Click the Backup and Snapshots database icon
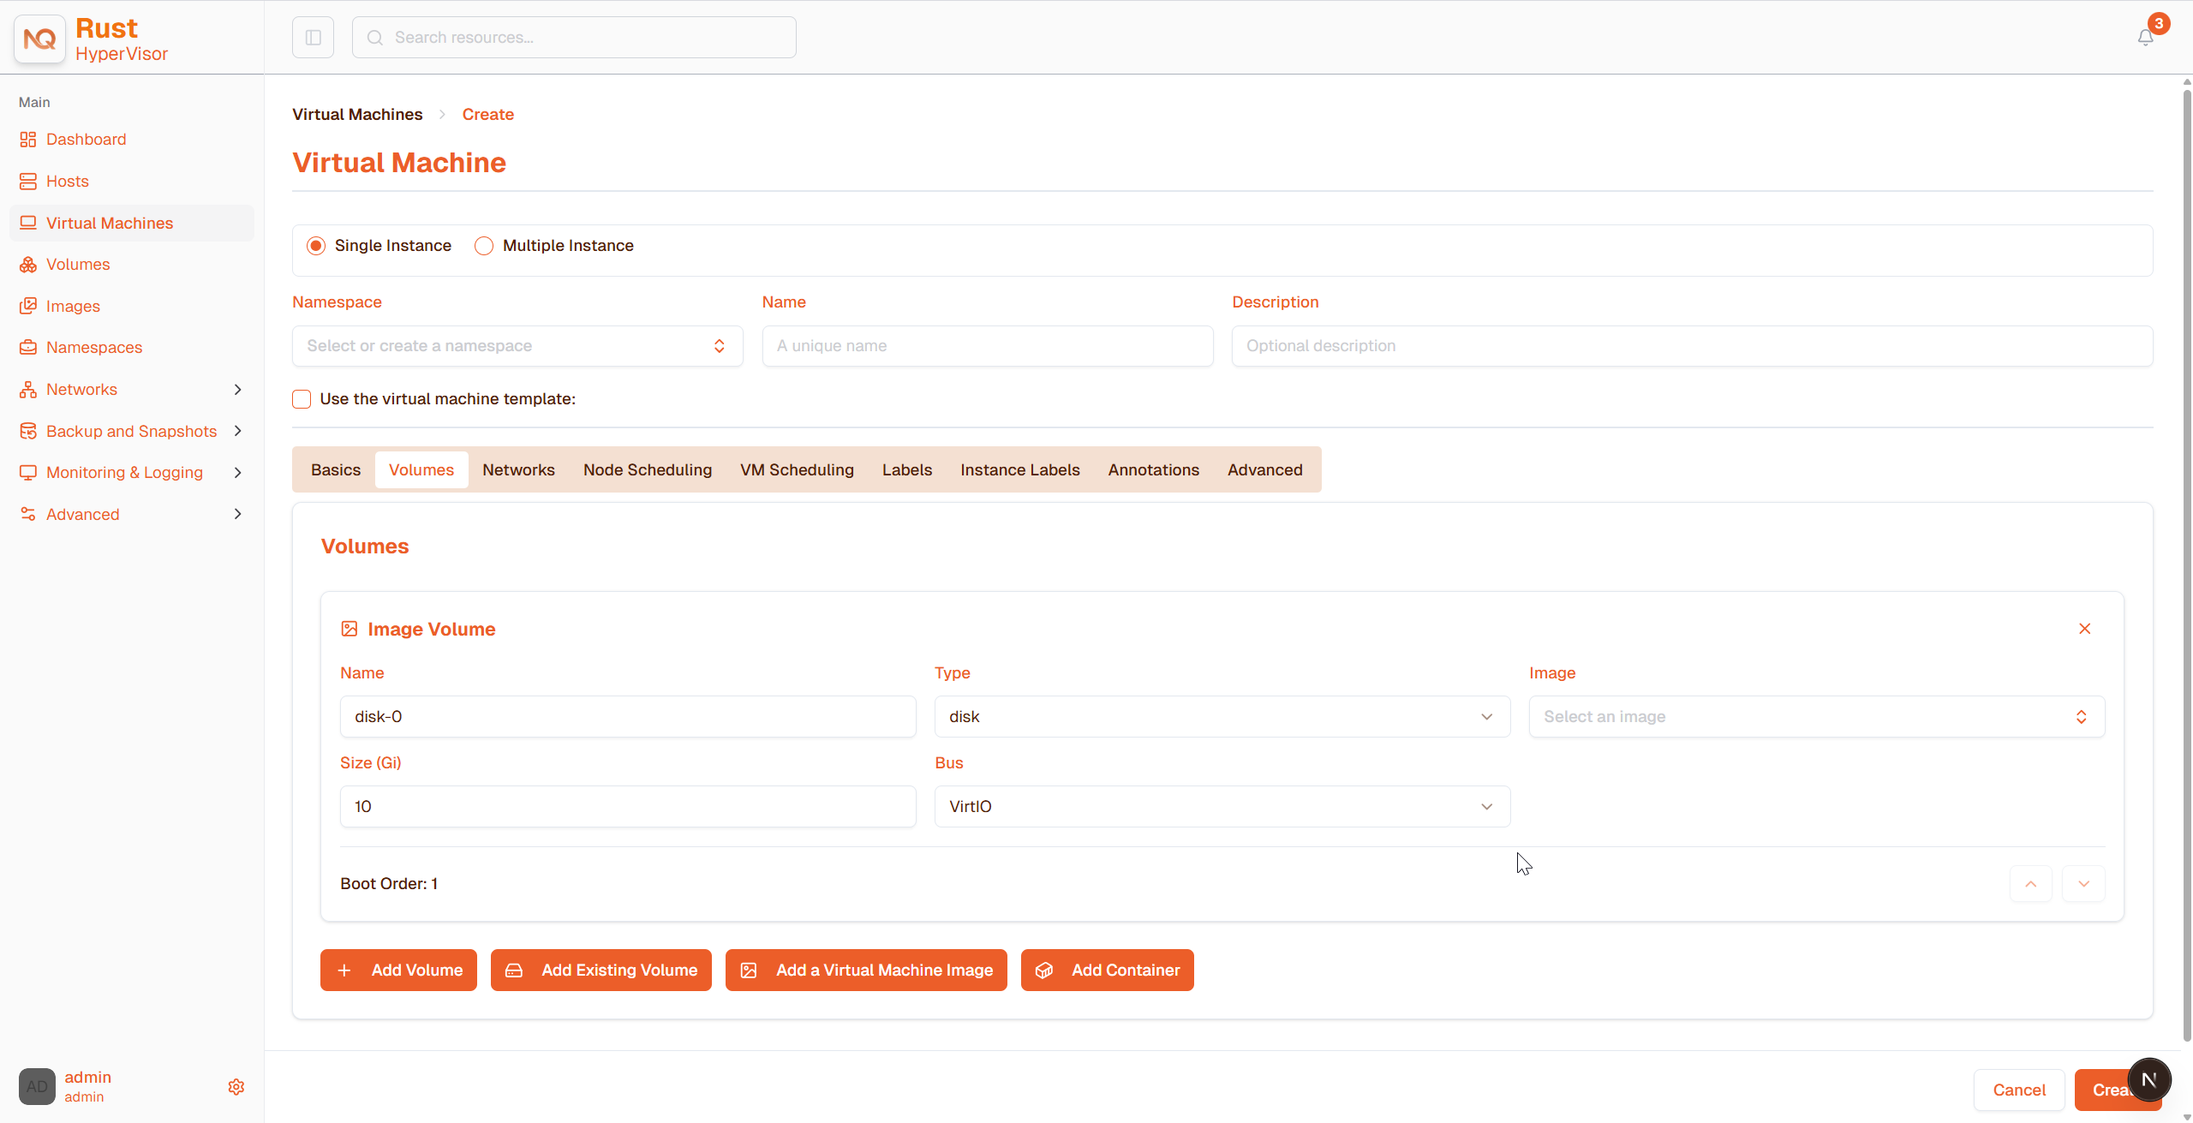Viewport: 2193px width, 1123px height. tap(28, 431)
